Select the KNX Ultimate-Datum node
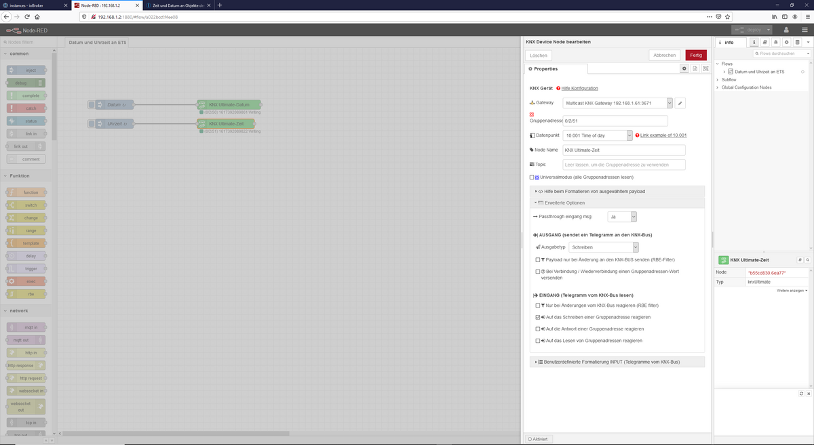The height and width of the screenshot is (445, 814). click(x=229, y=105)
